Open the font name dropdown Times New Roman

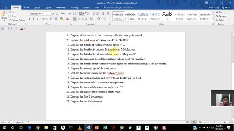pos(42,13)
